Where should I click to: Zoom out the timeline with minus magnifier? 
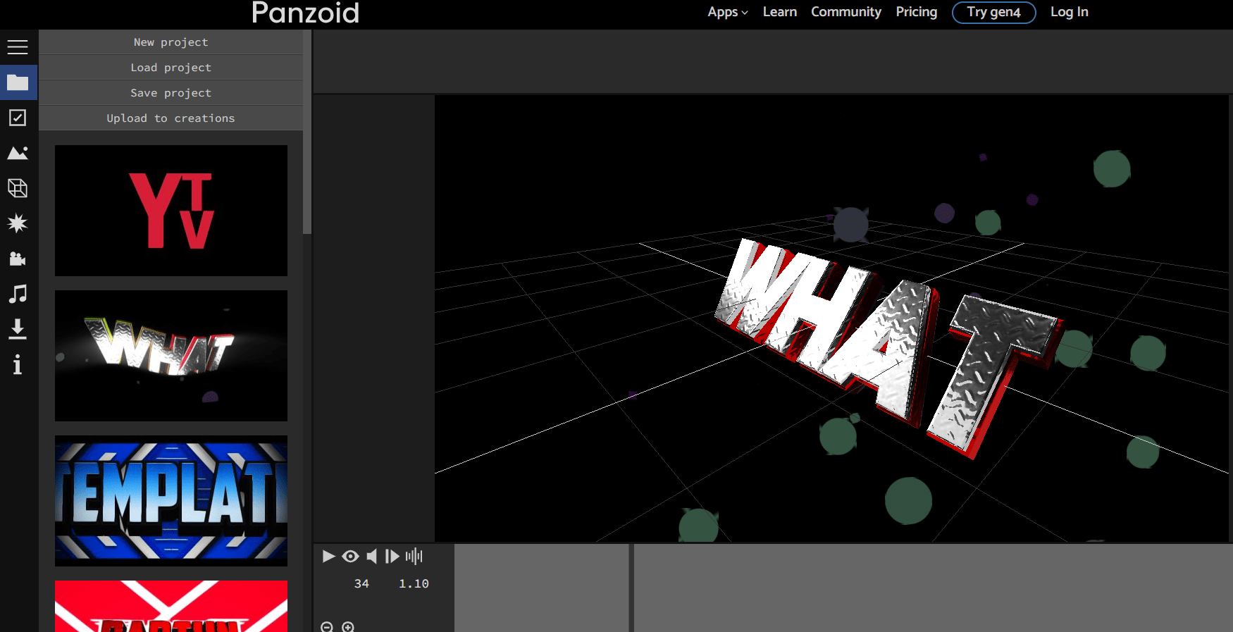pyautogui.click(x=327, y=626)
